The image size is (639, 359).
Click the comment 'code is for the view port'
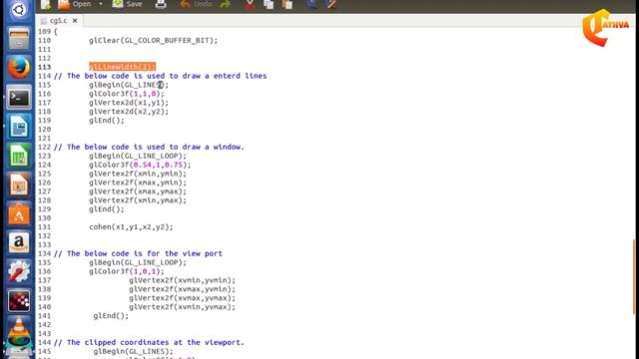(x=167, y=253)
